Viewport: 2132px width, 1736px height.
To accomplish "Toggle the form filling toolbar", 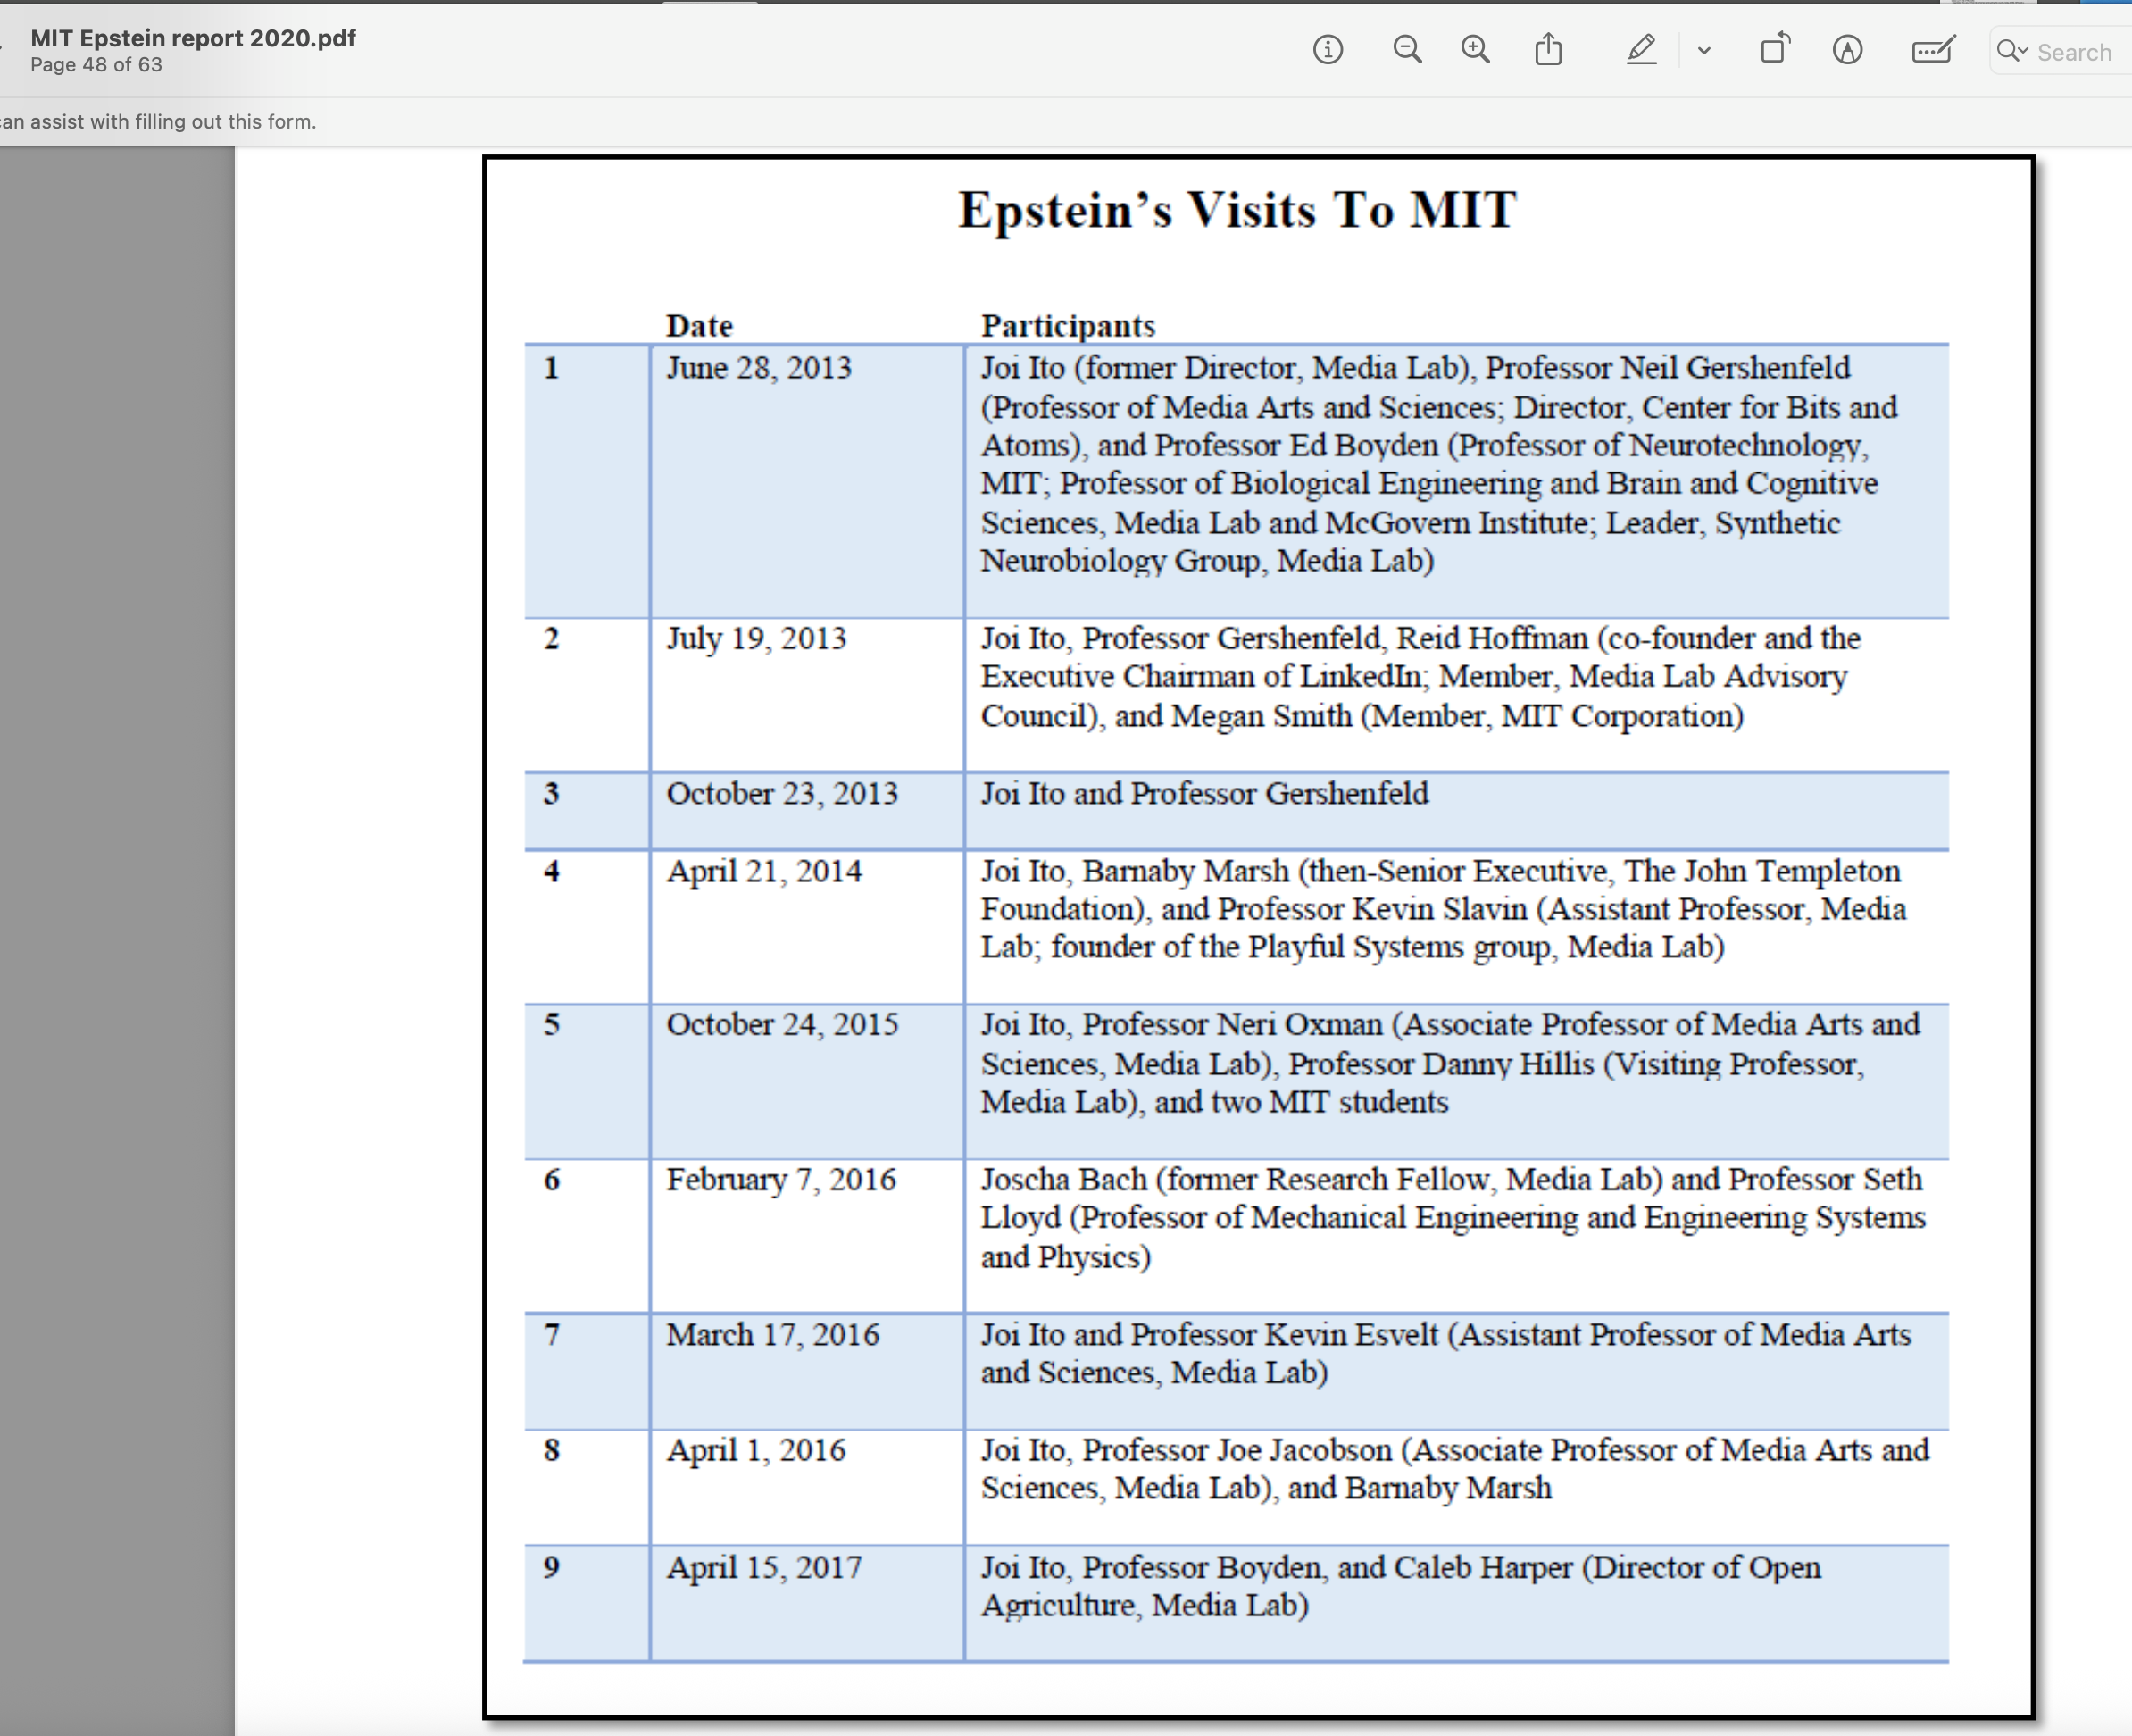I will coord(1932,50).
